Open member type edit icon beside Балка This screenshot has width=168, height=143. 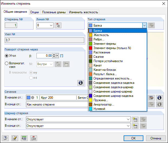tap(151, 25)
